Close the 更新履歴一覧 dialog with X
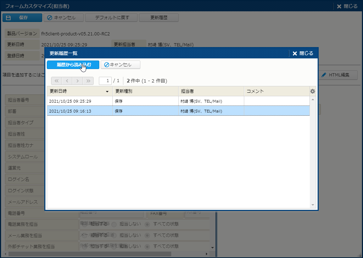 tap(303, 53)
